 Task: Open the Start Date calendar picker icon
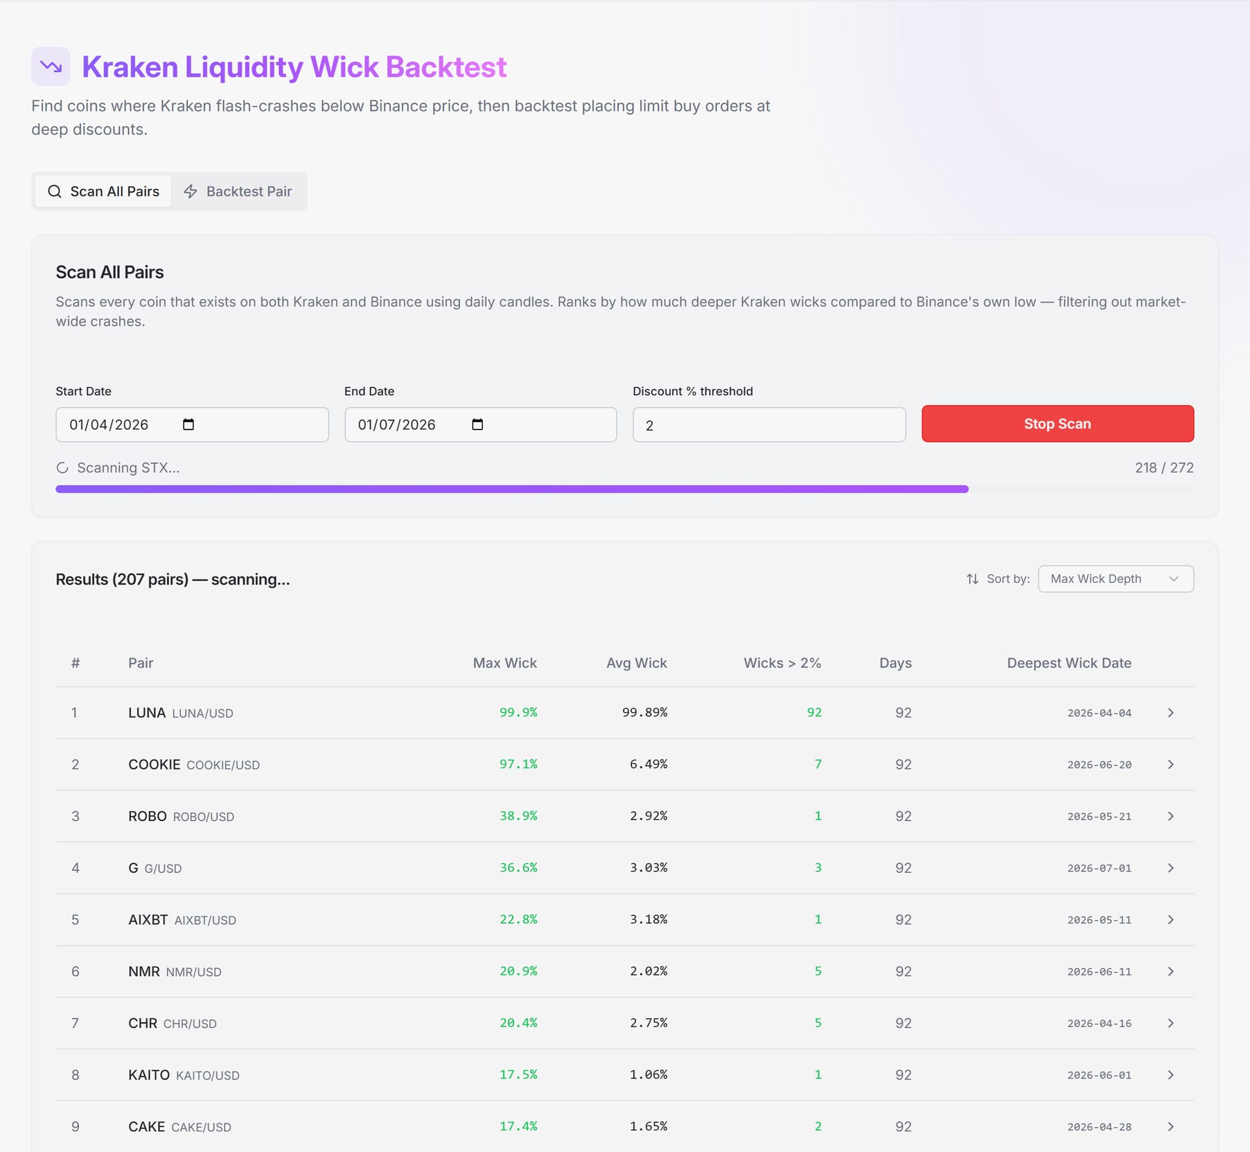[188, 424]
